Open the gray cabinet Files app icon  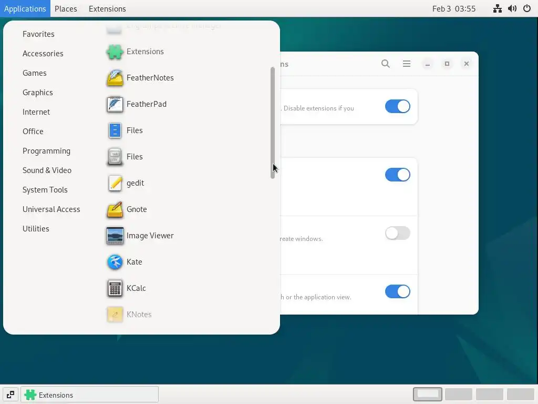pyautogui.click(x=115, y=157)
